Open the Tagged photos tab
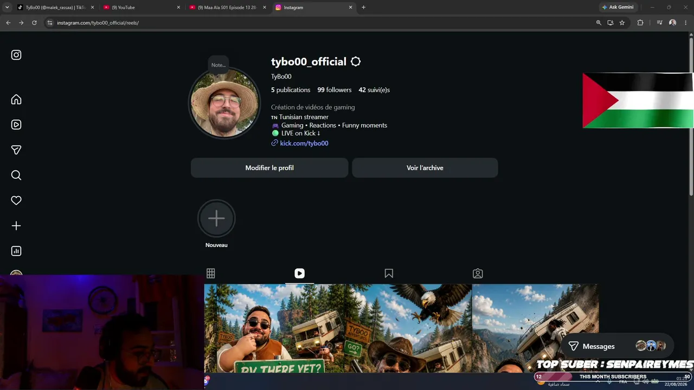Viewport: 694px width, 390px height. 478,274
